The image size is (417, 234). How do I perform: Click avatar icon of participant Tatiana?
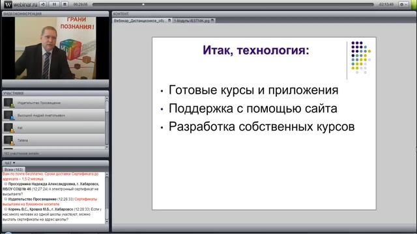pyautogui.click(x=8, y=140)
